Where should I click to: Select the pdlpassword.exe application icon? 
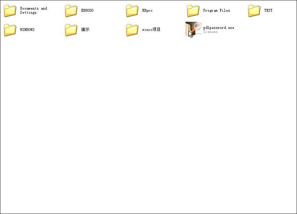[193, 30]
